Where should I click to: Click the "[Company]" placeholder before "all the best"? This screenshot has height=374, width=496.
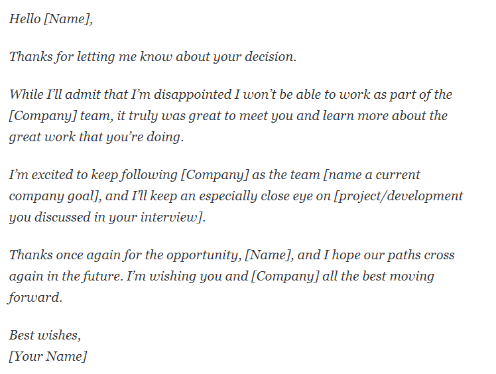point(285,277)
